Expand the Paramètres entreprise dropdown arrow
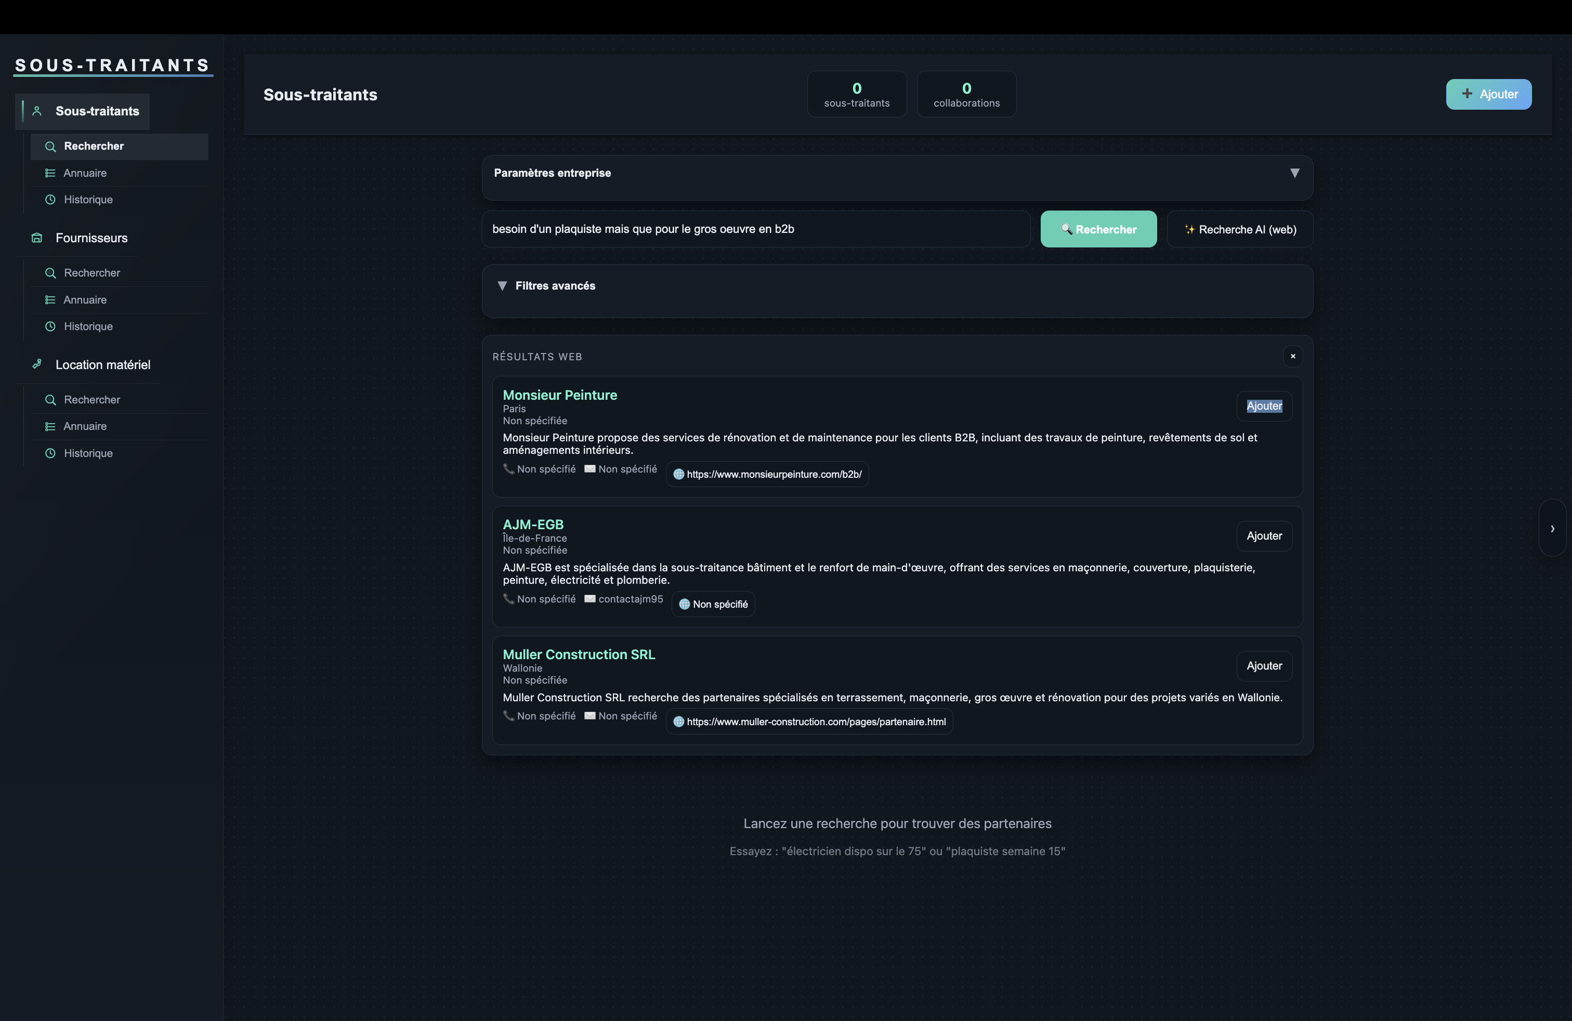The width and height of the screenshot is (1572, 1021). coord(1294,173)
